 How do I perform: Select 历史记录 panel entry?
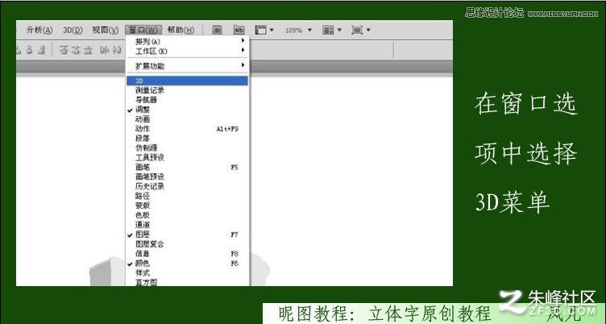pyautogui.click(x=188, y=186)
